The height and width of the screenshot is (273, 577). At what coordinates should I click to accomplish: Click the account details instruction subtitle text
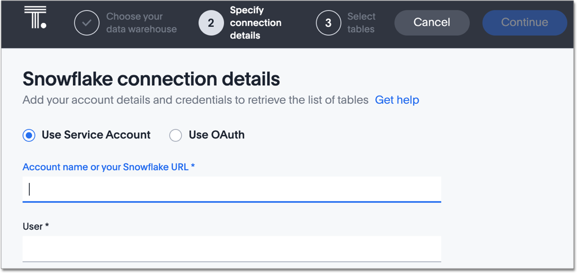pos(195,100)
